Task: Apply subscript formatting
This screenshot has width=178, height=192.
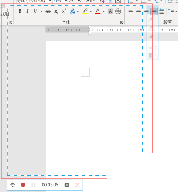Action: (x=56, y=11)
